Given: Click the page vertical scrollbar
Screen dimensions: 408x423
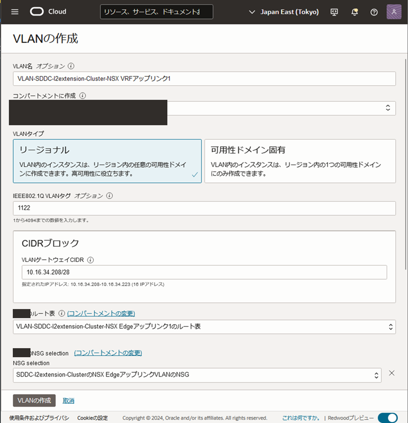Looking at the screenshot, I should 406,164.
